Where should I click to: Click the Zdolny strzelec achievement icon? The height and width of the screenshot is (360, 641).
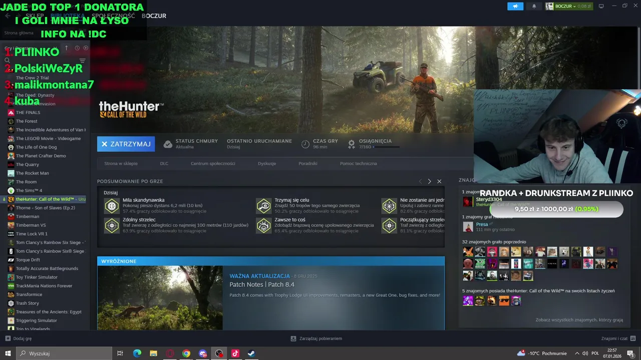pos(112,225)
